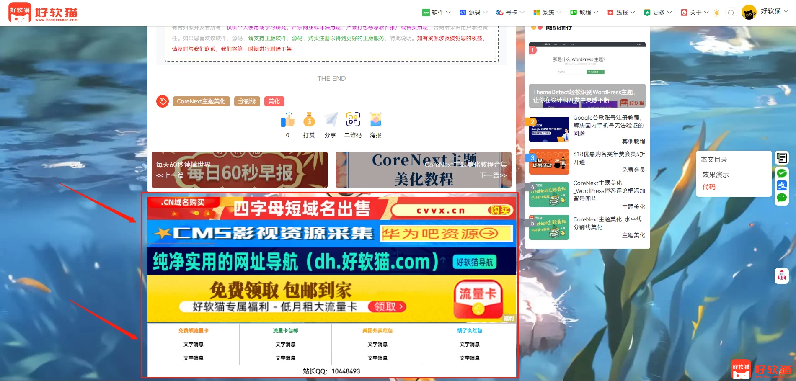This screenshot has height=381, width=796.
Task: Open the 号卡 navigation menu
Action: pos(510,13)
